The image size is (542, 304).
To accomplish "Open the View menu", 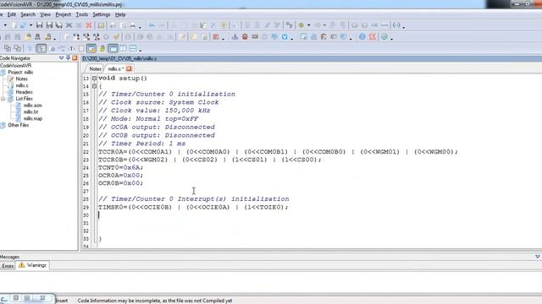I will pos(45,14).
